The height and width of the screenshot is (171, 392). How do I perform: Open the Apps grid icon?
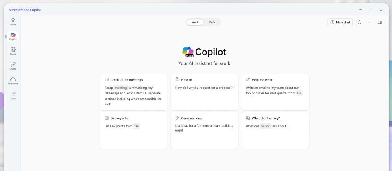(x=13, y=95)
